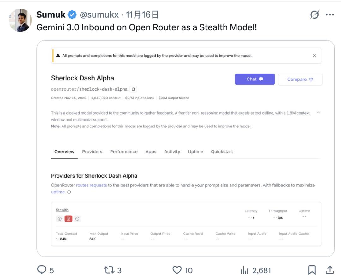Click the reply comment icon
This screenshot has height=278, width=341.
pyautogui.click(x=42, y=270)
